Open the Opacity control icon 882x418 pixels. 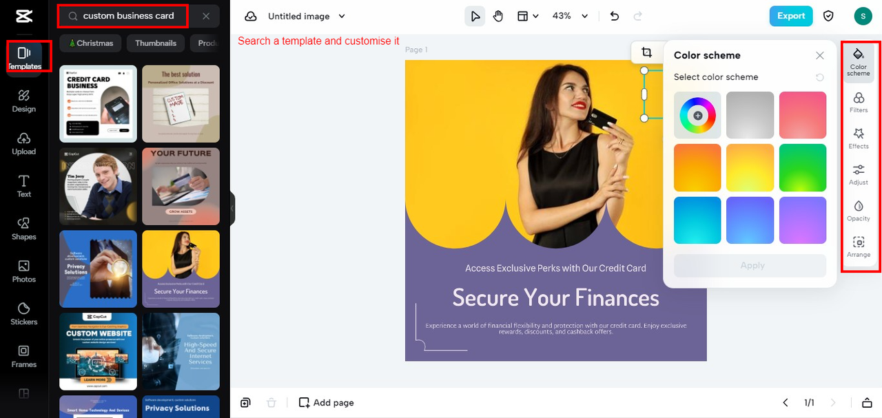click(x=859, y=210)
